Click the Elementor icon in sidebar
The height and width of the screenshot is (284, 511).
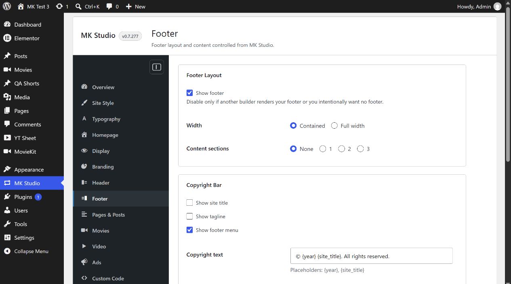point(7,38)
